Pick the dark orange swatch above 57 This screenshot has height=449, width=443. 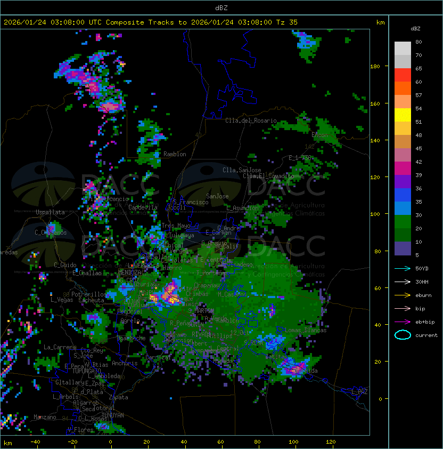click(x=403, y=88)
